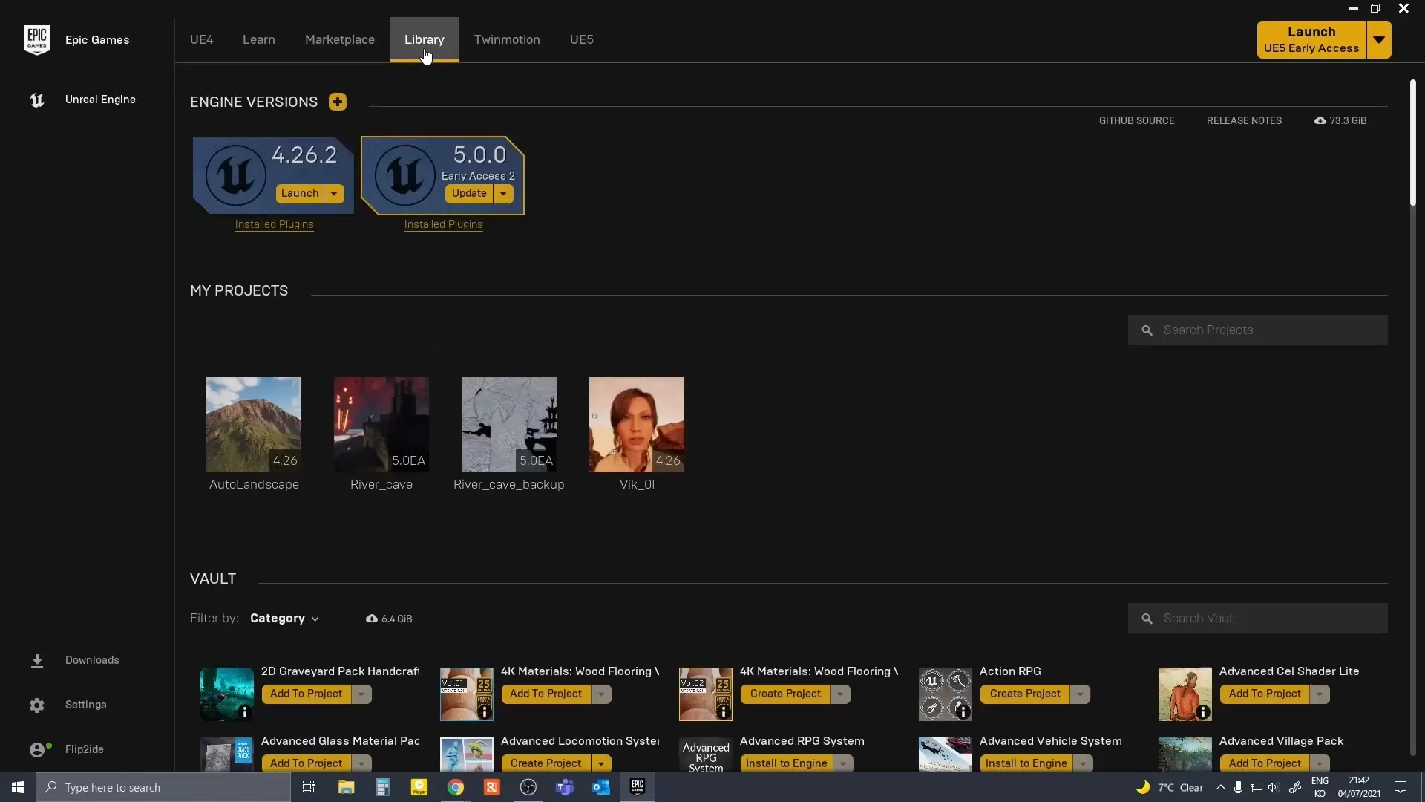Switch to the Twinmotion tab
Viewport: 1425px width, 802px height.
pyautogui.click(x=506, y=39)
